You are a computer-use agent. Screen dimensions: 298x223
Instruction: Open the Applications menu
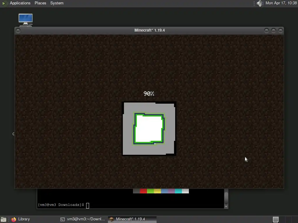click(20, 3)
